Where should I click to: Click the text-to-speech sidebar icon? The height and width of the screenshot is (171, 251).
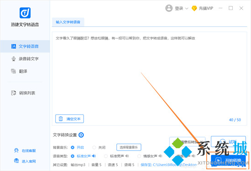coord(14,47)
